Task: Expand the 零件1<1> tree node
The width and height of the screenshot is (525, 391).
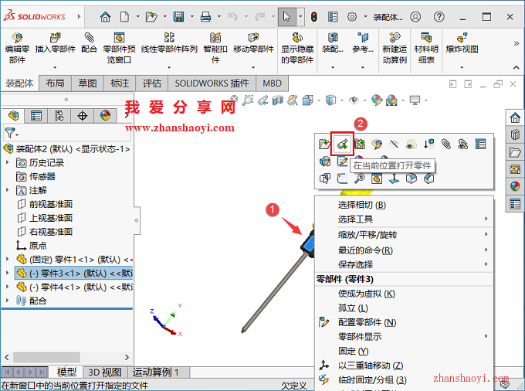Action: [x=8, y=259]
